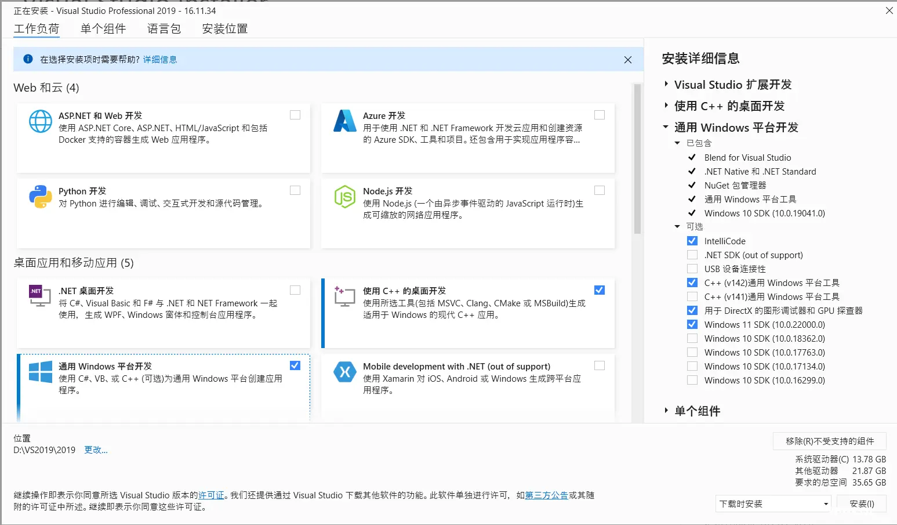Check .NET SDK (out of support) option
Image resolution: width=897 pixels, height=525 pixels.
(x=692, y=255)
